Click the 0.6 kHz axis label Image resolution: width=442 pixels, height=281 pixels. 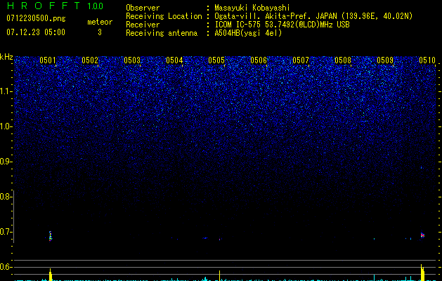[6, 267]
